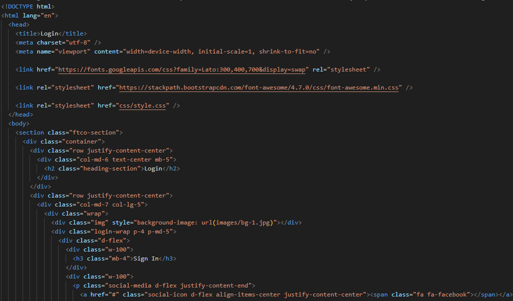Open the Font Awesome CDN stylesheet URL
This screenshot has height=301, width=513.
pos(260,87)
